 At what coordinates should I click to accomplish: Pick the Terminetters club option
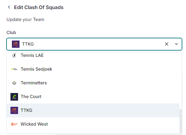point(93,83)
